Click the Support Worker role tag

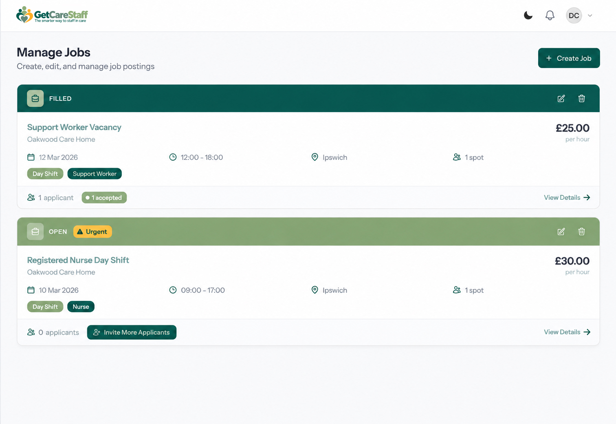pos(95,174)
